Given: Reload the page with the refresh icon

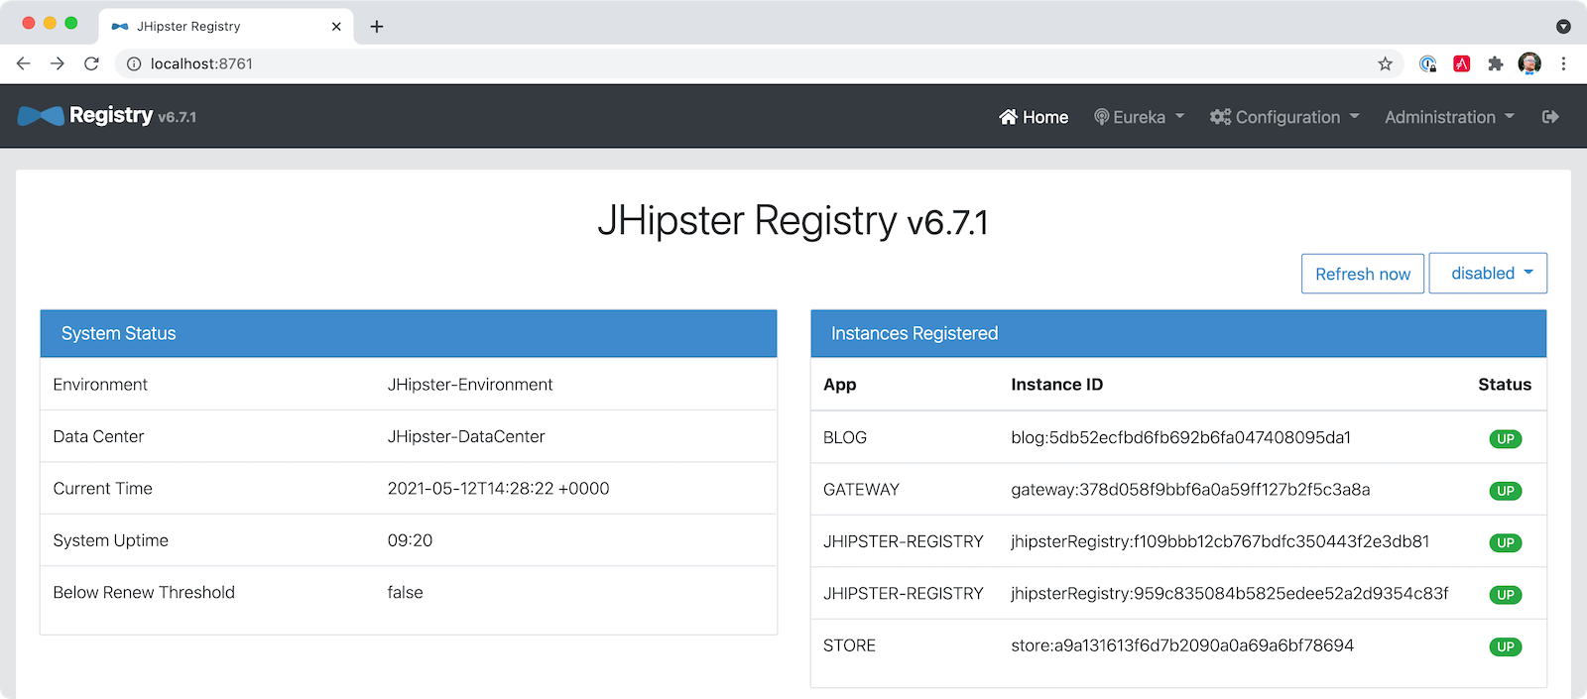Looking at the screenshot, I should tap(91, 63).
